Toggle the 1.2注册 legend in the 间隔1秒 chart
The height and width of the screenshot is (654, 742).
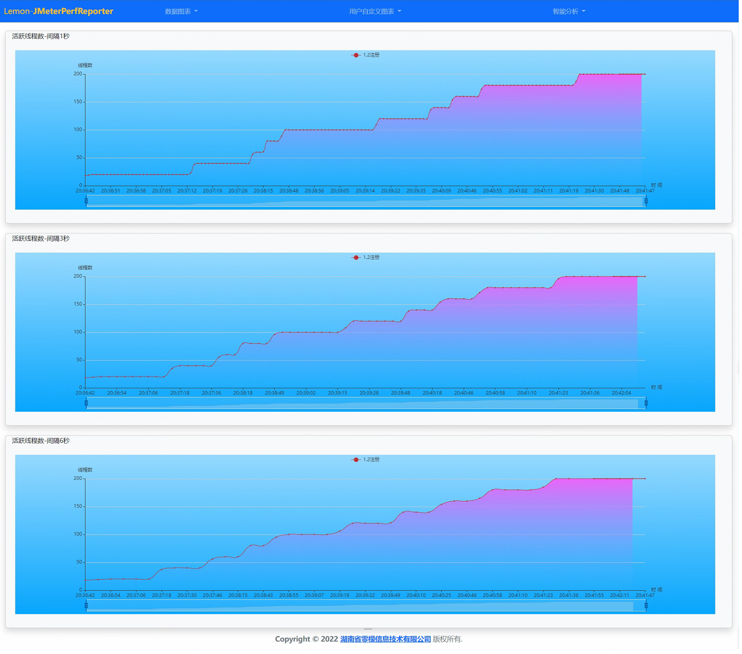[x=365, y=55]
